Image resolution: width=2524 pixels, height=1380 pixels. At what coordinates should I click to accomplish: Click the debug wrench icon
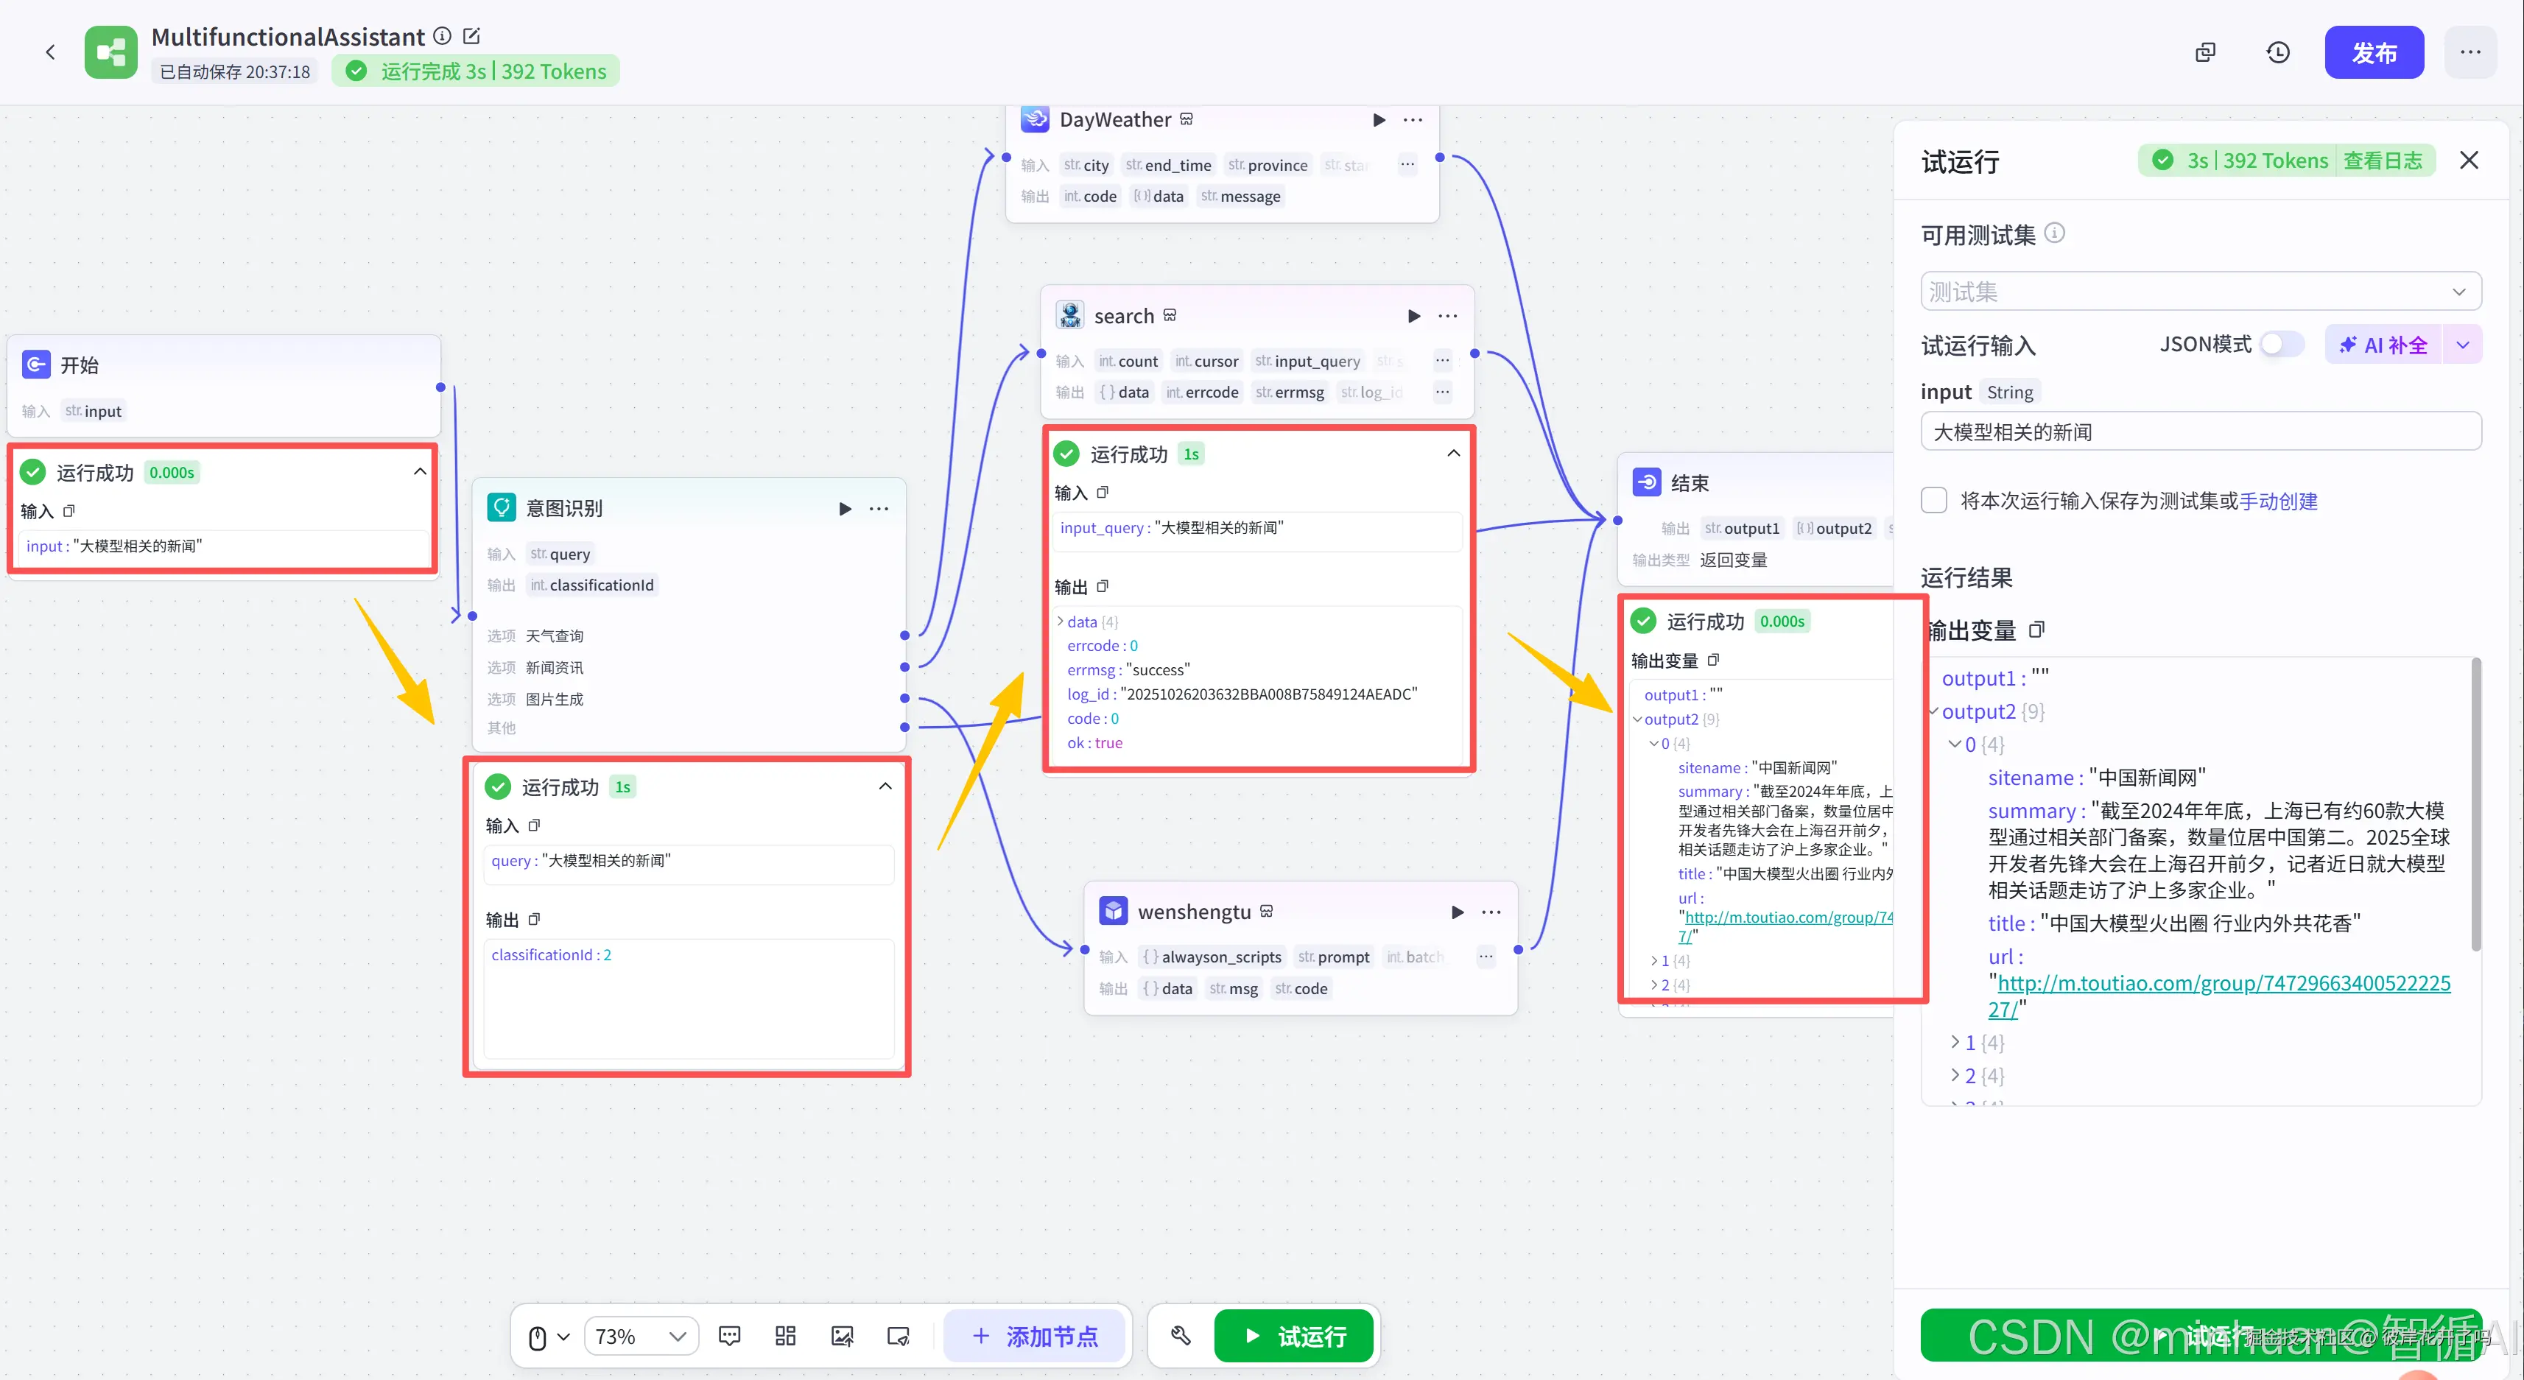click(x=1181, y=1336)
